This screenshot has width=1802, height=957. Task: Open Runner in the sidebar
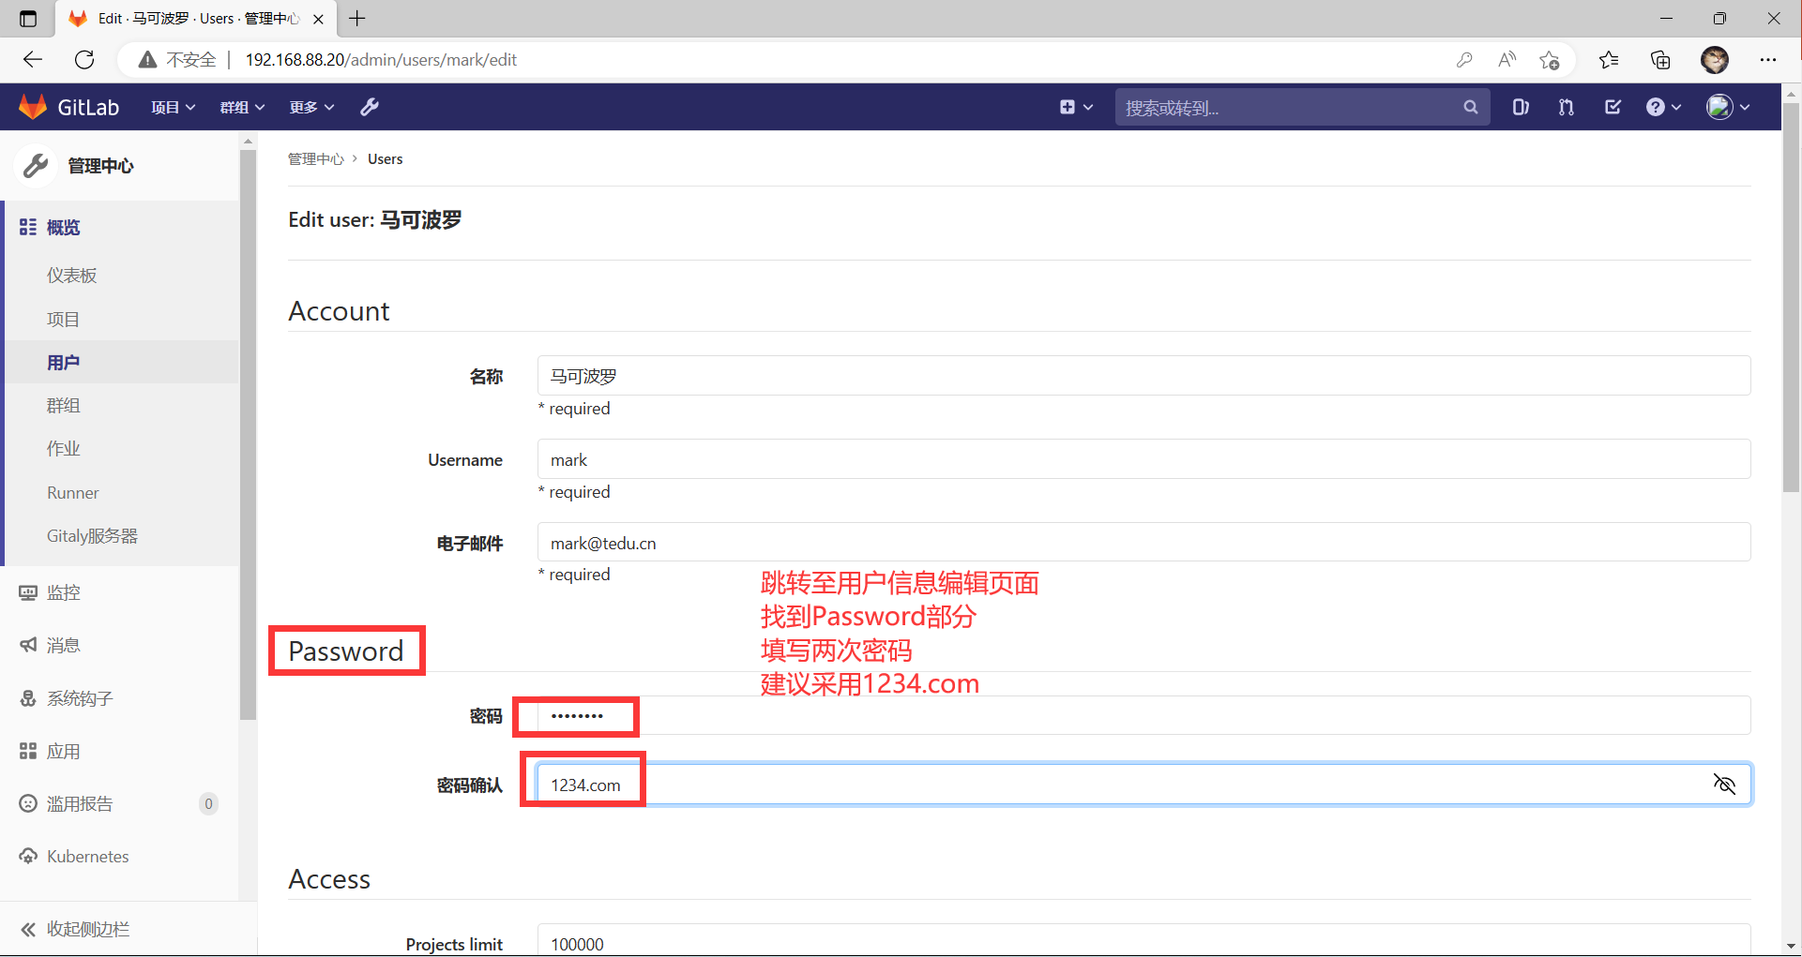pos(73,493)
